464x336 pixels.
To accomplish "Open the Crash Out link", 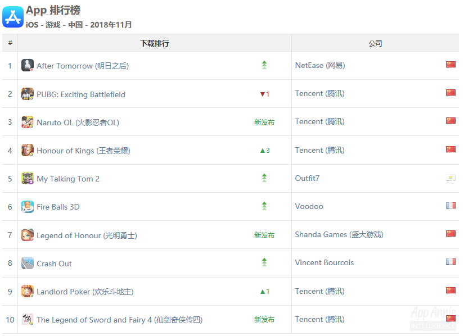I will point(54,264).
